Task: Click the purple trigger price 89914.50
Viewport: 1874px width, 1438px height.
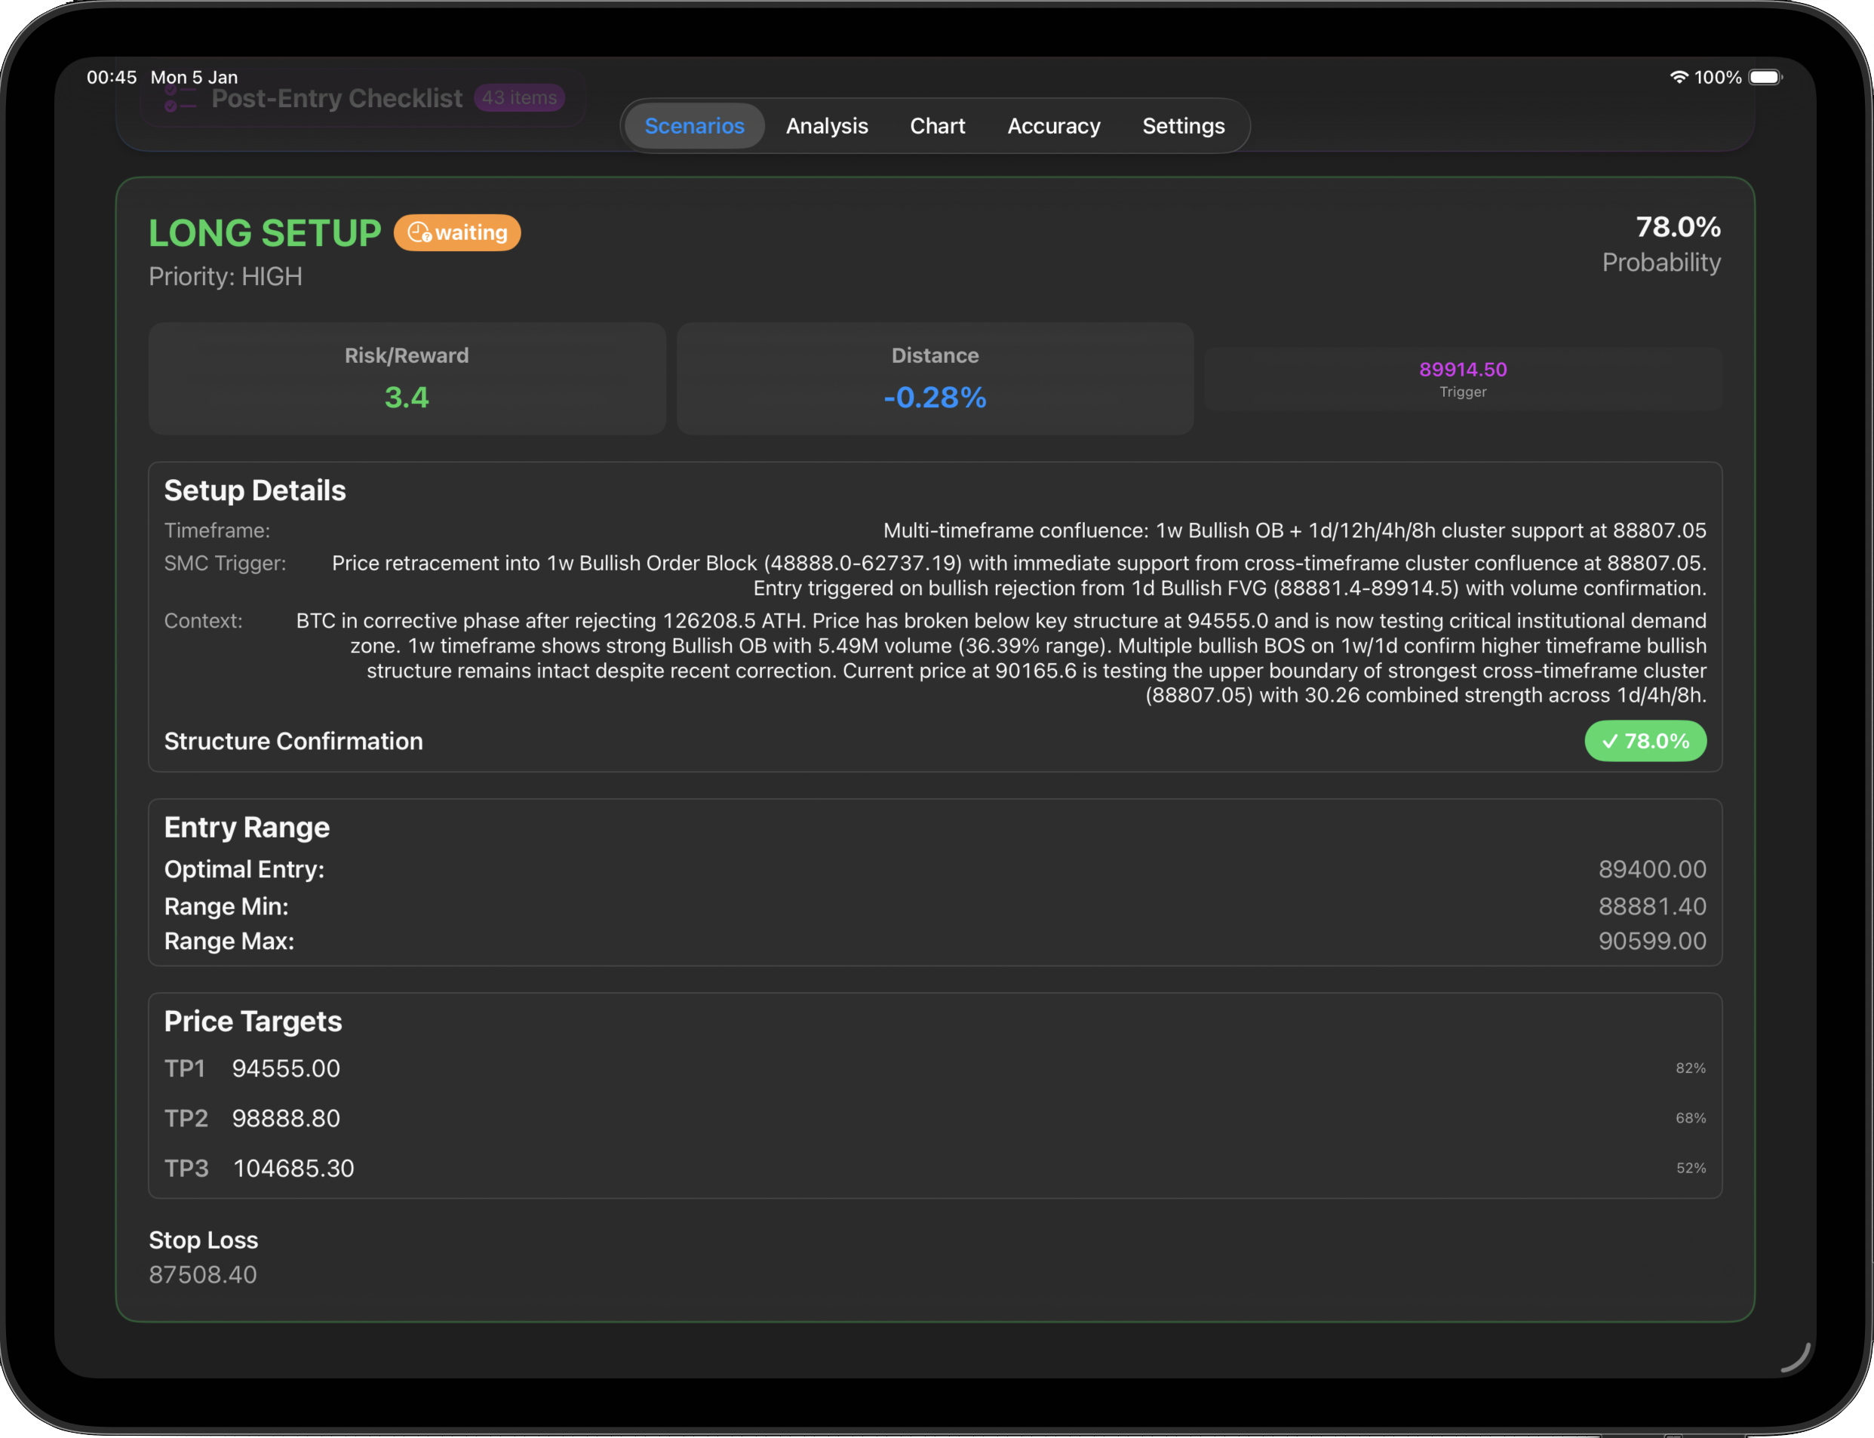Action: [1462, 370]
